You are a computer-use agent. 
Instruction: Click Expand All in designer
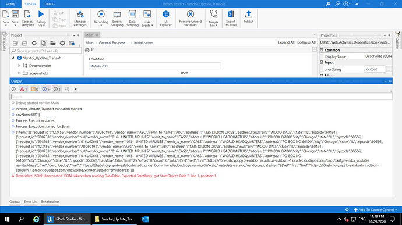(286, 42)
